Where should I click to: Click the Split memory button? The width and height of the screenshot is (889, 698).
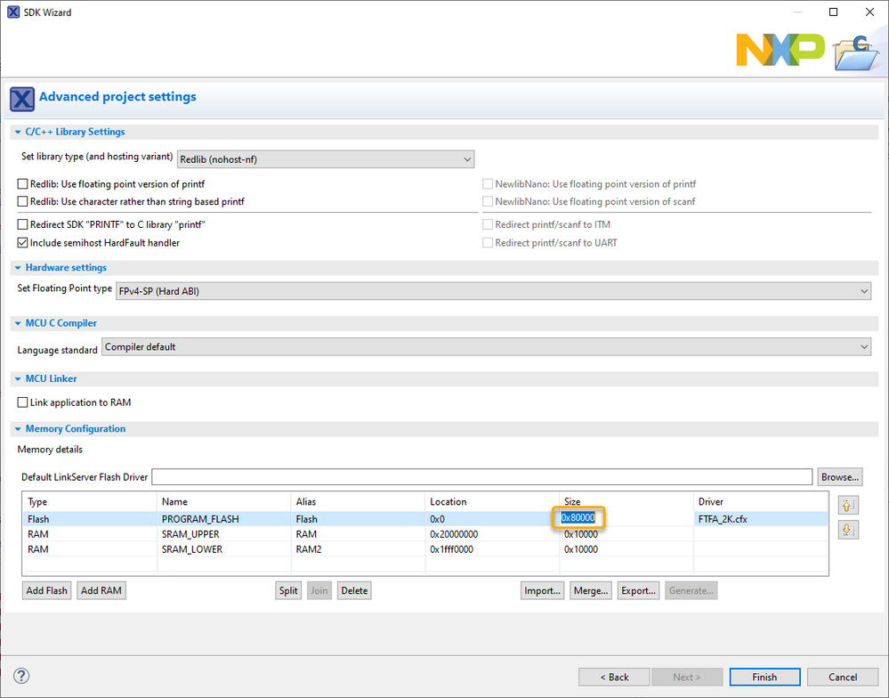pyautogui.click(x=288, y=590)
